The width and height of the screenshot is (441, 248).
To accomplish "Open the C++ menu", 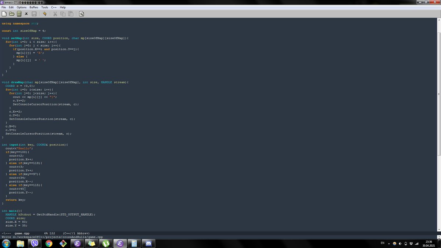I will tap(54, 7).
